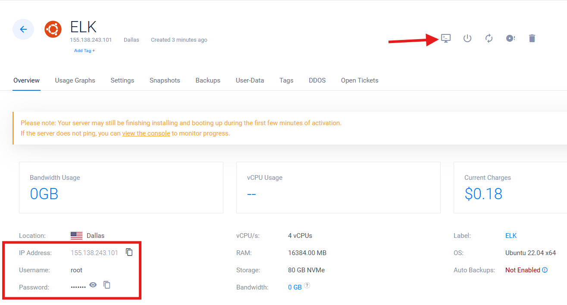The width and height of the screenshot is (567, 305).
Task: Switch to the Usage Graphs tab
Action: 75,80
